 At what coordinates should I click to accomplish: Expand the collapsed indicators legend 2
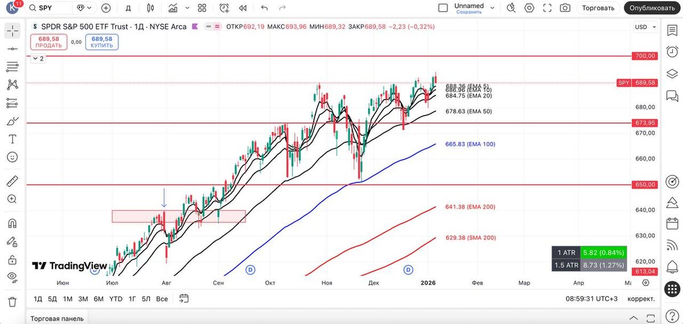(x=38, y=59)
